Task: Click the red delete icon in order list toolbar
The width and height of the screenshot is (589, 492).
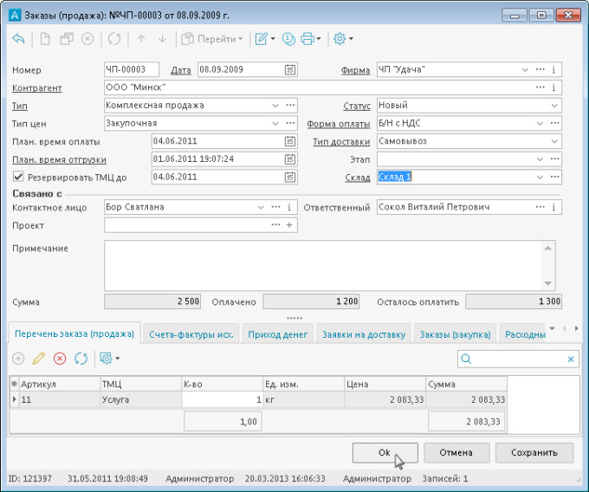Action: click(x=60, y=358)
